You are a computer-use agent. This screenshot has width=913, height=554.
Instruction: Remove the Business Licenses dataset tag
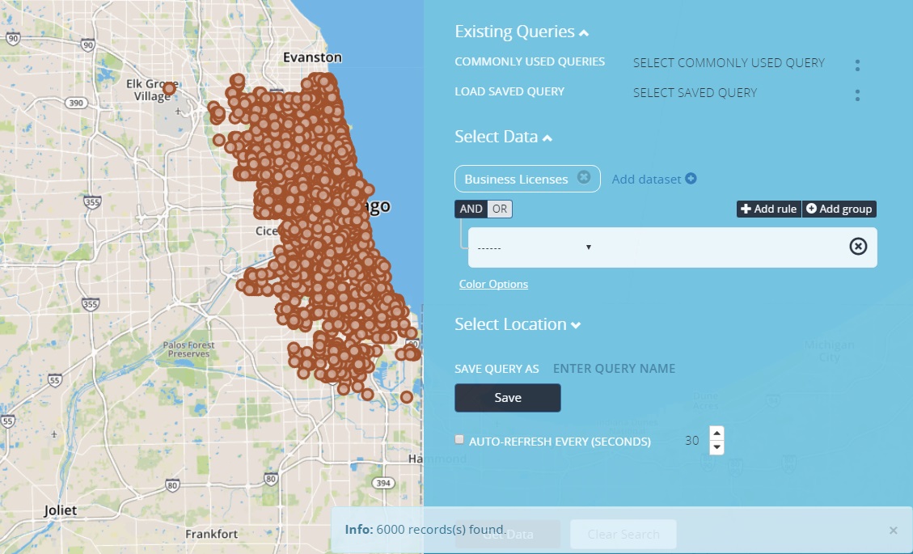pos(584,178)
